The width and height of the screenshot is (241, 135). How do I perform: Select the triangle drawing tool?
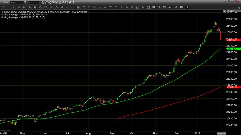click(57, 7)
